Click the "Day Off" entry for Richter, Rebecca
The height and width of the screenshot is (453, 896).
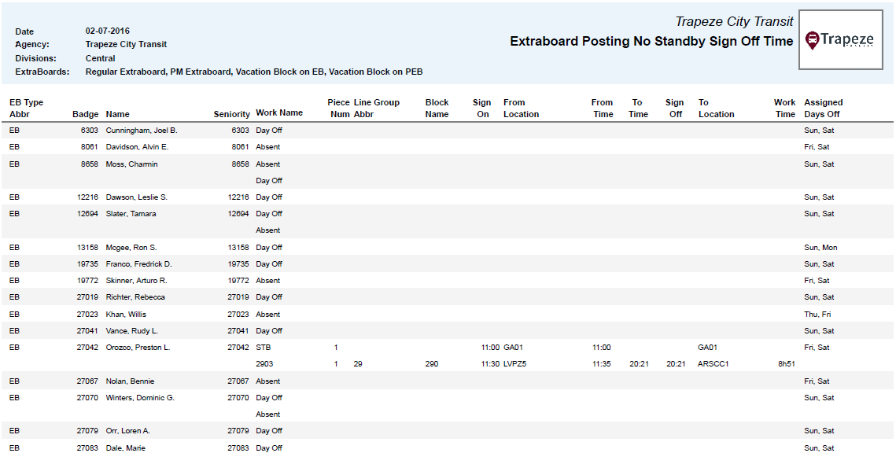[x=267, y=297]
